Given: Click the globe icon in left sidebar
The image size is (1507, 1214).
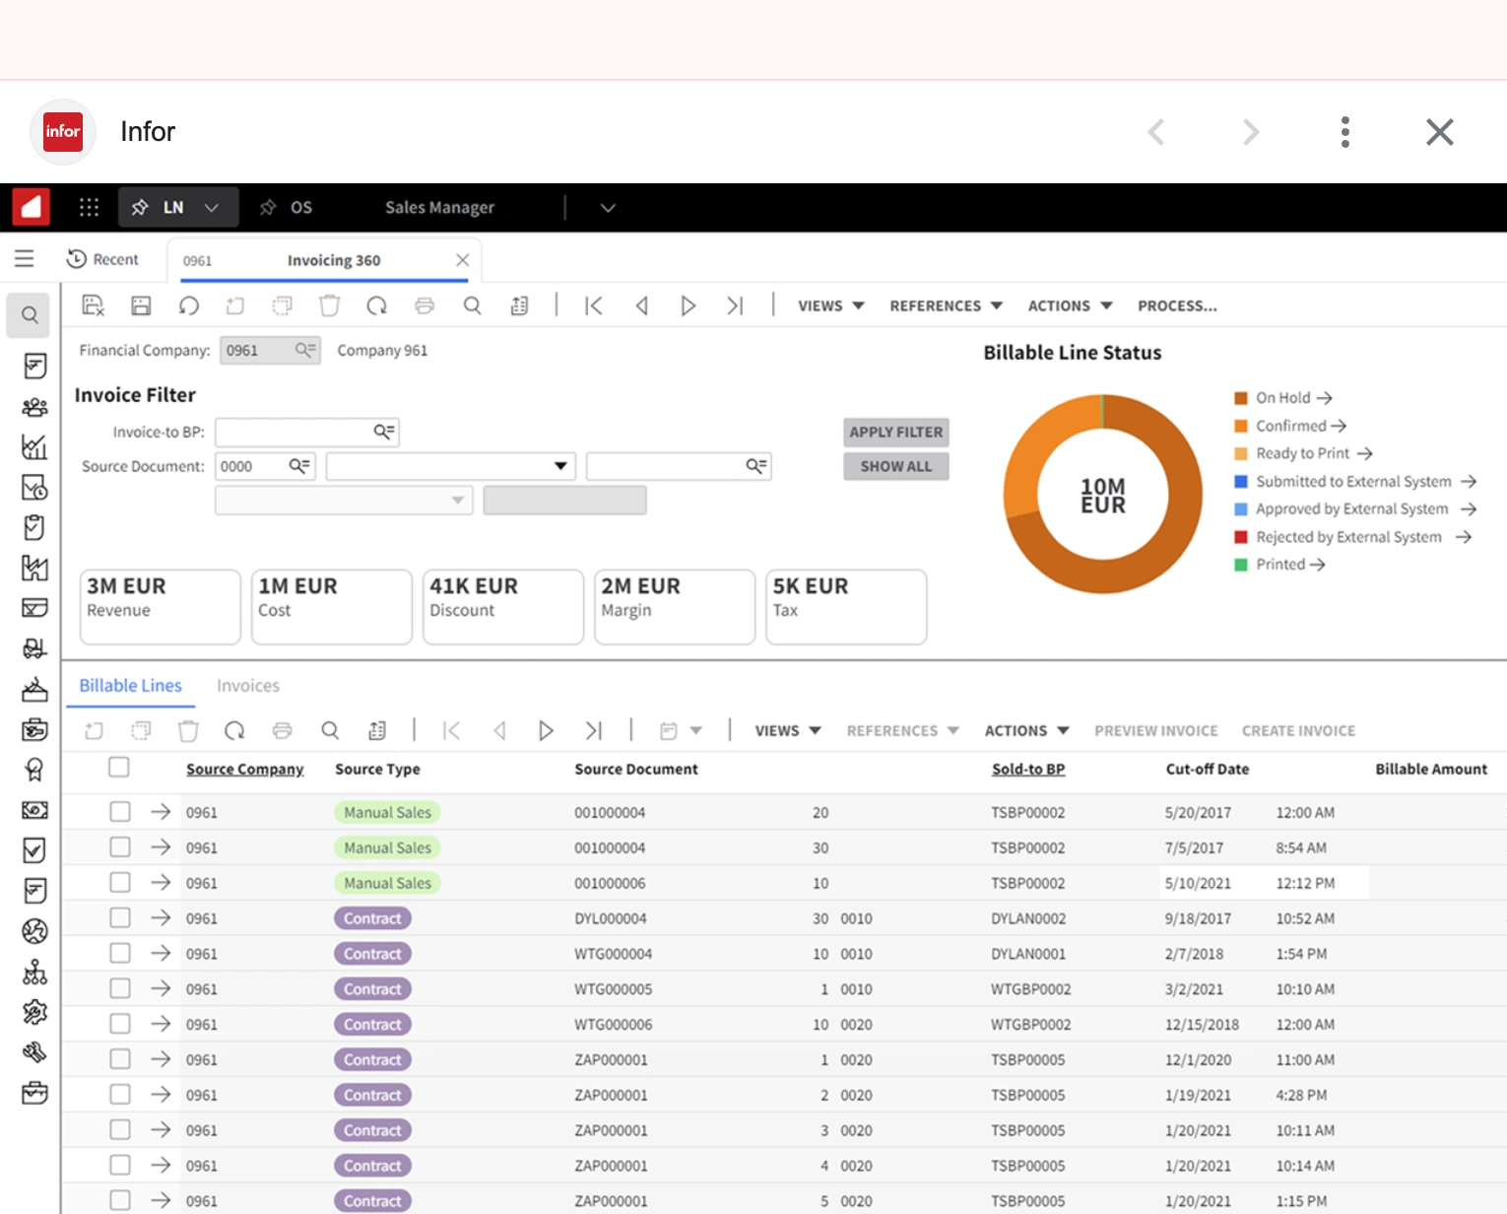Looking at the screenshot, I should pos(34,931).
